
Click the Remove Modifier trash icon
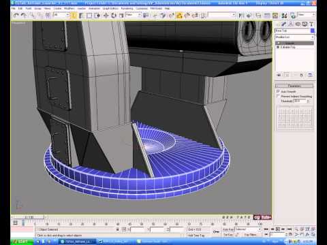302,75
